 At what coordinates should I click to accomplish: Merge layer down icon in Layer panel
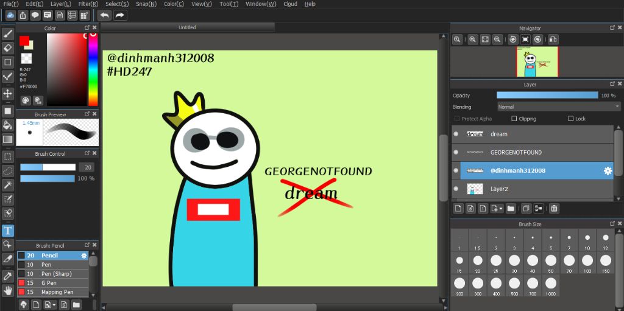[539, 208]
